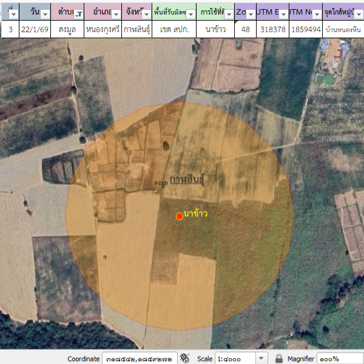
Task: Expand the Scale dropdown arrow
Action: click(x=261, y=359)
